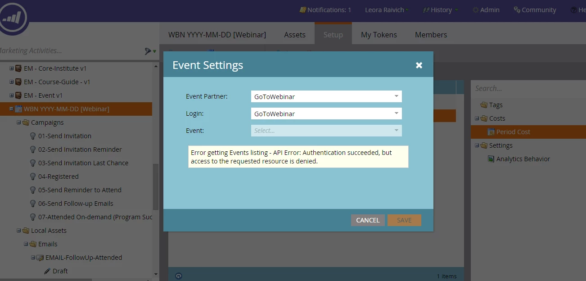Click the SAVE button

tap(404, 220)
